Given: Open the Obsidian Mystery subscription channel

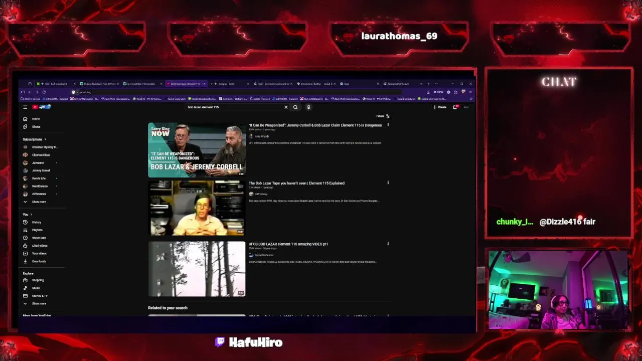Looking at the screenshot, I should [x=41, y=147].
